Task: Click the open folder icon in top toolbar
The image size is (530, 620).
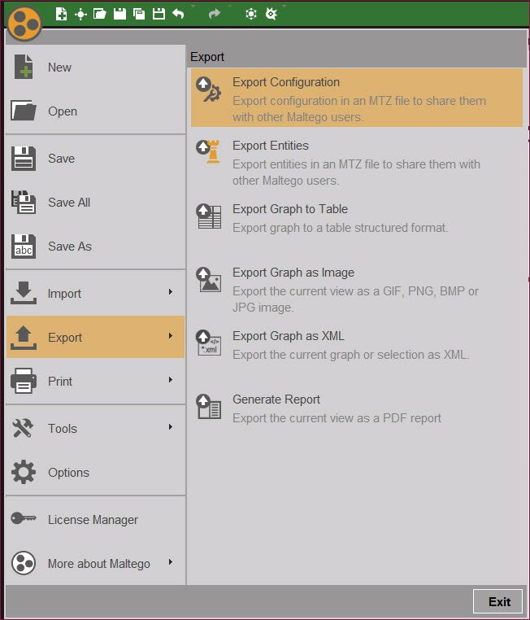Action: pyautogui.click(x=99, y=14)
